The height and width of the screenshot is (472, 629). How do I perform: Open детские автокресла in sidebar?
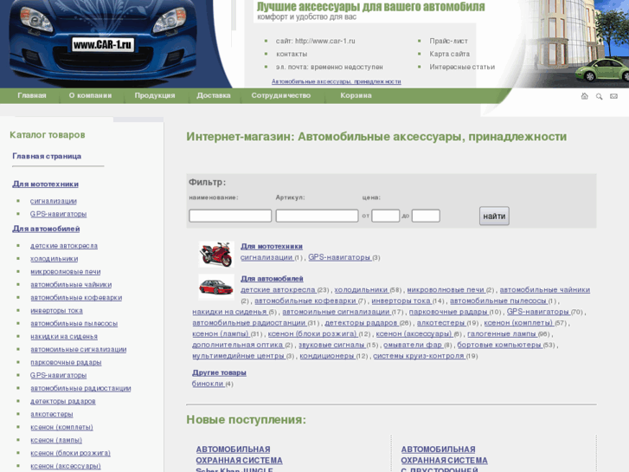pyautogui.click(x=64, y=246)
